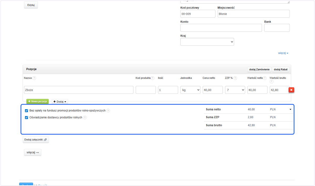Viewport: 315px width, 186px height.
Task: Click the dodaj Rabat button
Action: (x=281, y=70)
